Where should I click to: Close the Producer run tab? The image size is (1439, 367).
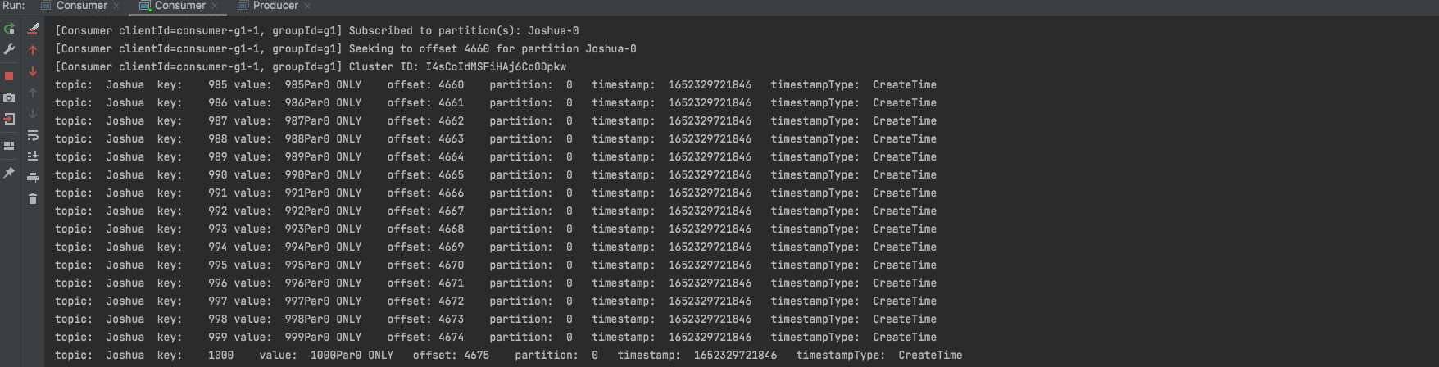pyautogui.click(x=307, y=6)
